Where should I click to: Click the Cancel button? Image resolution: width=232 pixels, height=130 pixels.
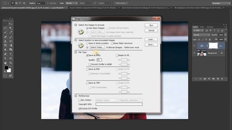151,30
